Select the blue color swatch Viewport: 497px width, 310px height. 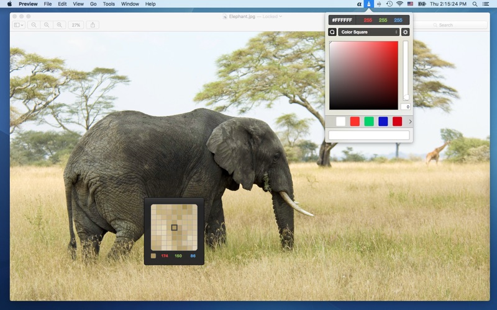tap(383, 122)
